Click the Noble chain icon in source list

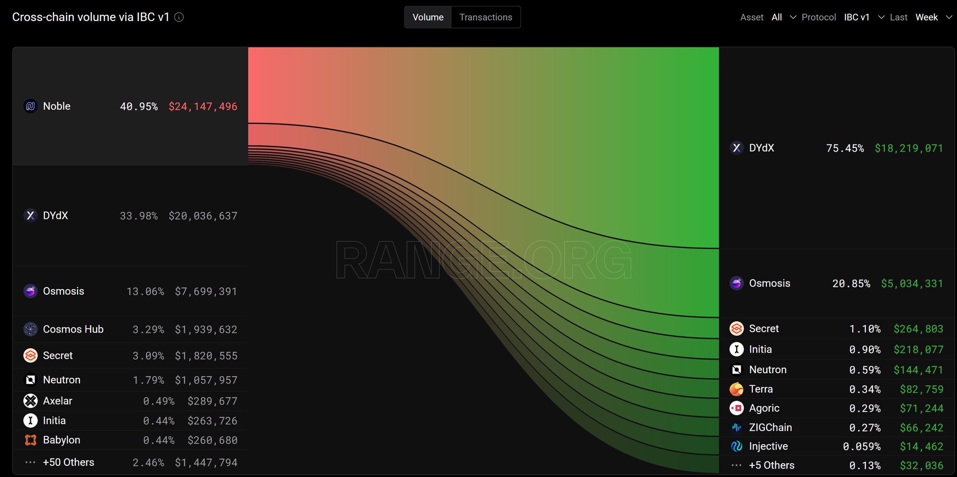tap(30, 106)
